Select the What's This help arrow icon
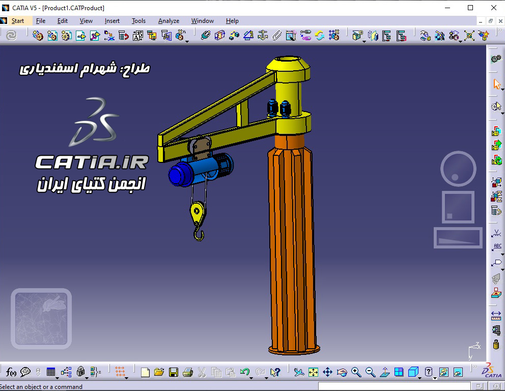This screenshot has height=391, width=505. pyautogui.click(x=274, y=372)
